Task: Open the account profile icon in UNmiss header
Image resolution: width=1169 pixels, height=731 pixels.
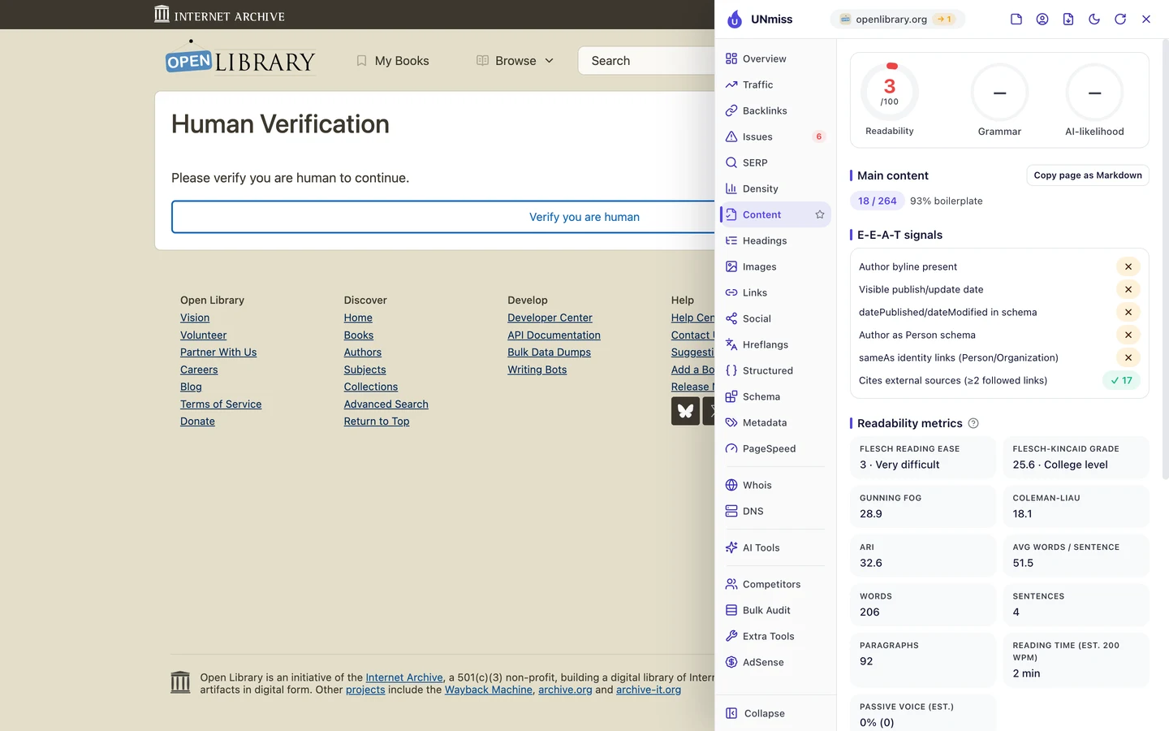Action: (1042, 19)
